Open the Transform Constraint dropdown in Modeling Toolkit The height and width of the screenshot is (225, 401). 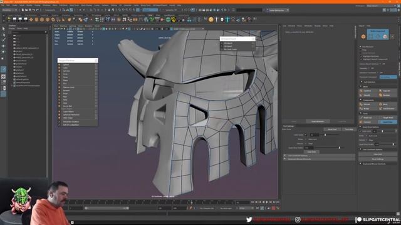(x=388, y=77)
